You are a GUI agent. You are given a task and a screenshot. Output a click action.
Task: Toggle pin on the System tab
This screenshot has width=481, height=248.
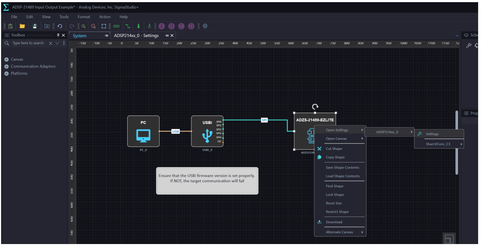pyautogui.click(x=106, y=36)
